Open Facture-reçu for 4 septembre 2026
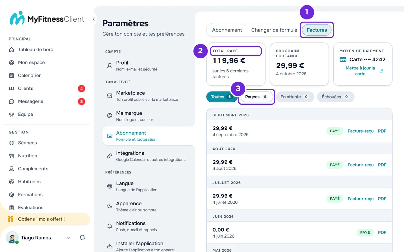 point(360,131)
